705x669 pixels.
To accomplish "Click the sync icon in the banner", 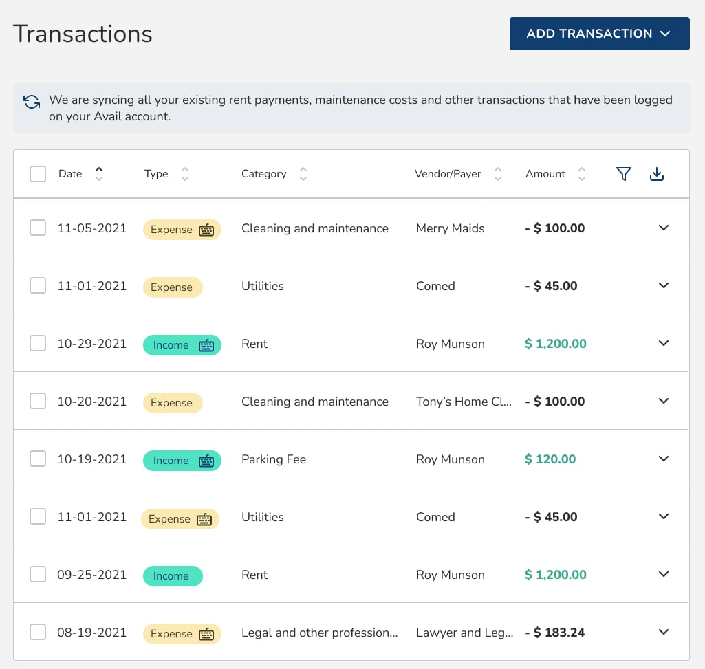I will [x=31, y=100].
